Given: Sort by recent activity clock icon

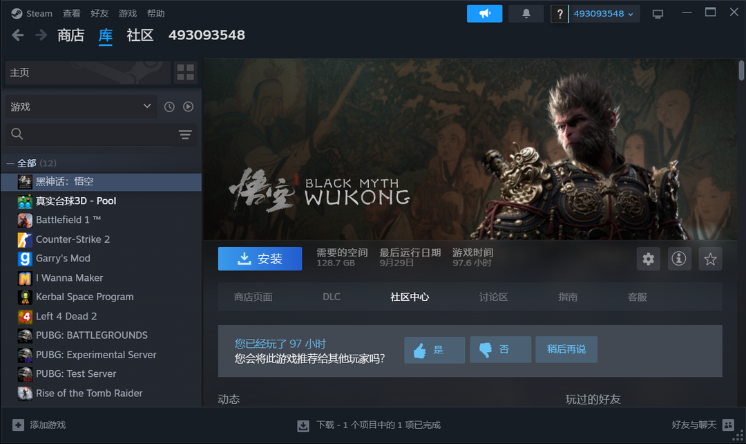Looking at the screenshot, I should (x=169, y=107).
